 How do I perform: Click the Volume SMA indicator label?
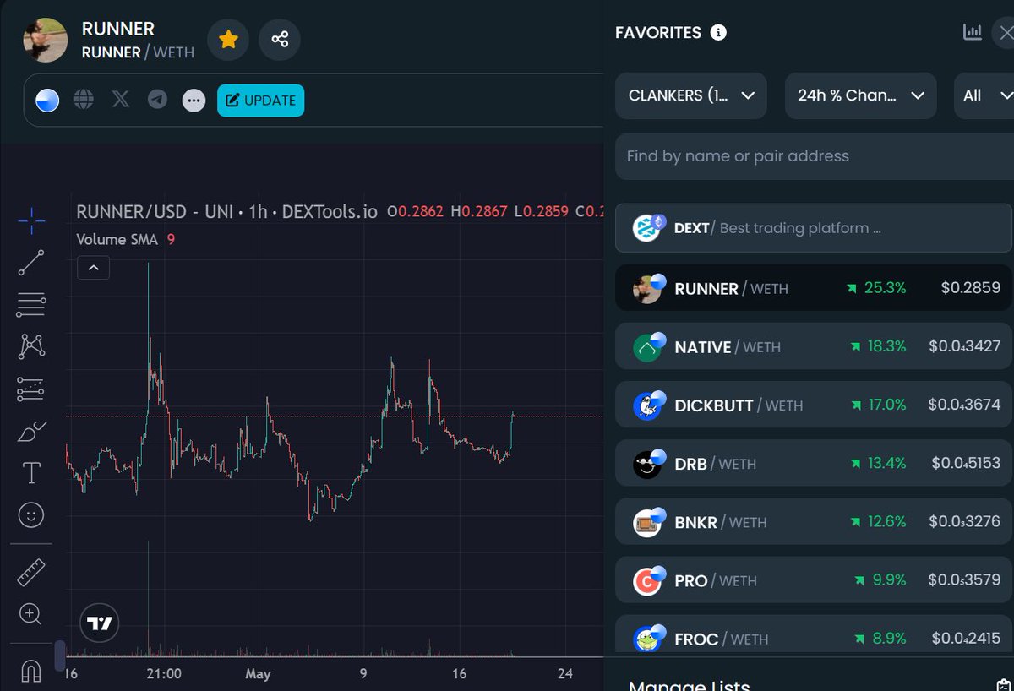117,239
